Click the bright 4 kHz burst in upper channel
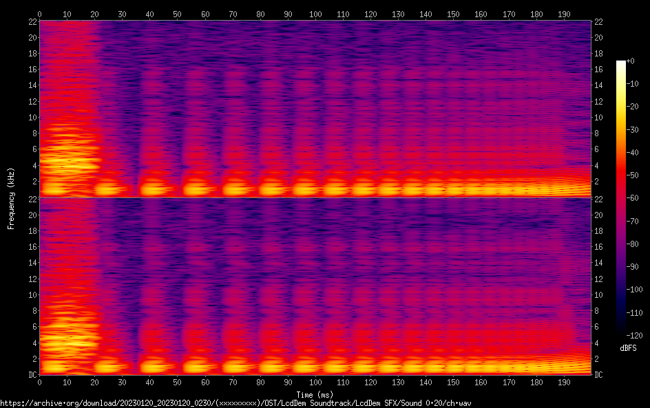This screenshot has width=650, height=408. click(x=69, y=164)
